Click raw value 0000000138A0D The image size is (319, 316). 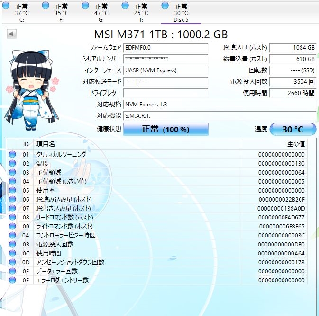tap(281, 208)
